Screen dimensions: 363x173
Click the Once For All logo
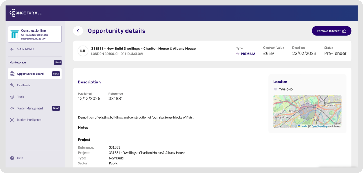(x=26, y=13)
